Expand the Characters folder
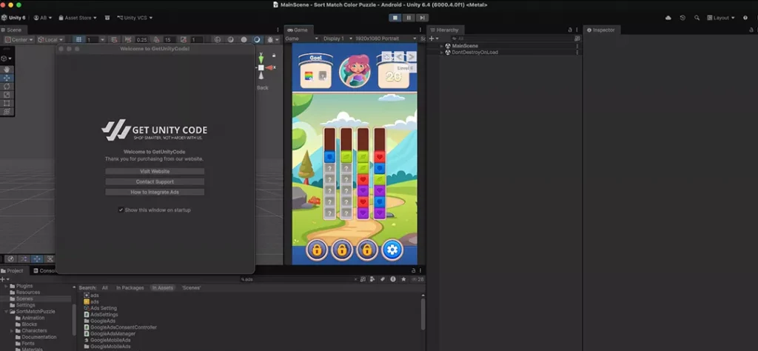 coord(12,331)
